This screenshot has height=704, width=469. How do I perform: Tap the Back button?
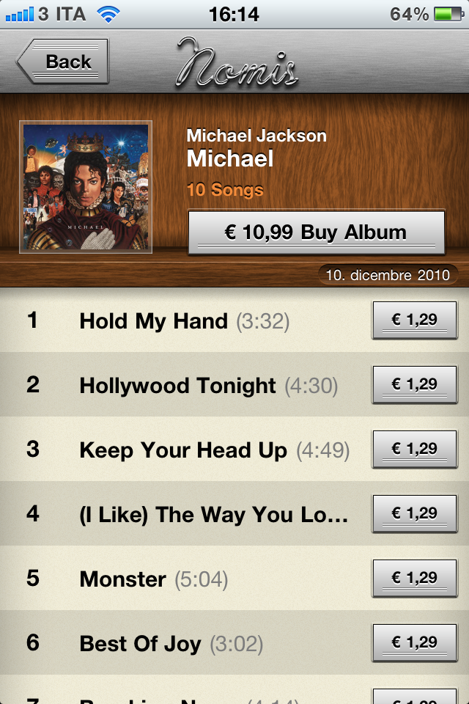63,62
